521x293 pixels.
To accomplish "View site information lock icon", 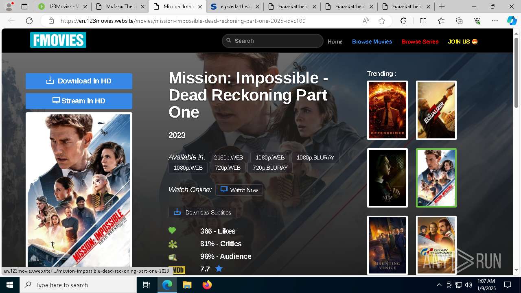I will point(51,21).
